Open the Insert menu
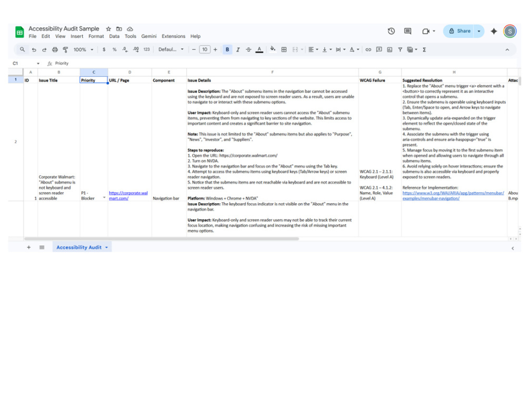The image size is (527, 395). [77, 36]
